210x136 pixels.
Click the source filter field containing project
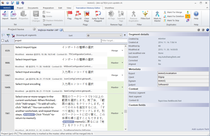click(x=58, y=41)
